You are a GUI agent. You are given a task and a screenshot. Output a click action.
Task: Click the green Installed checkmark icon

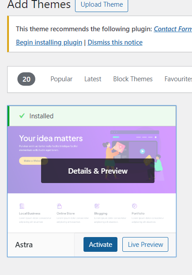click(x=22, y=116)
